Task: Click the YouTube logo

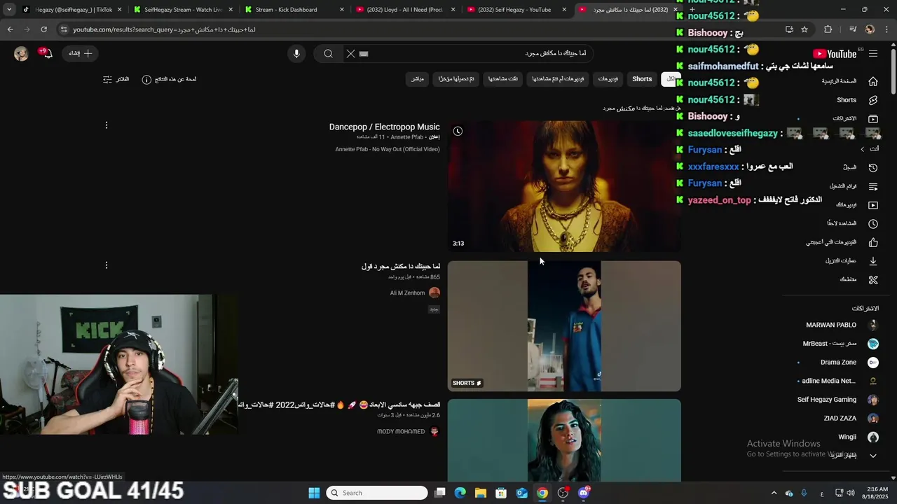Action: point(835,54)
